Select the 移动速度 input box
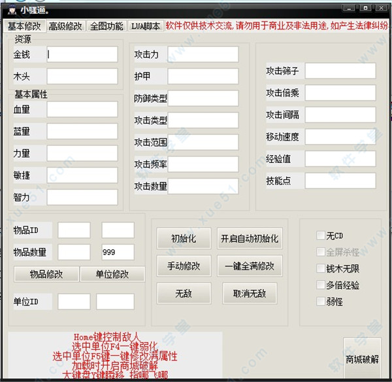Image resolution: width=392 pixels, height=382 pixels. (x=340, y=137)
